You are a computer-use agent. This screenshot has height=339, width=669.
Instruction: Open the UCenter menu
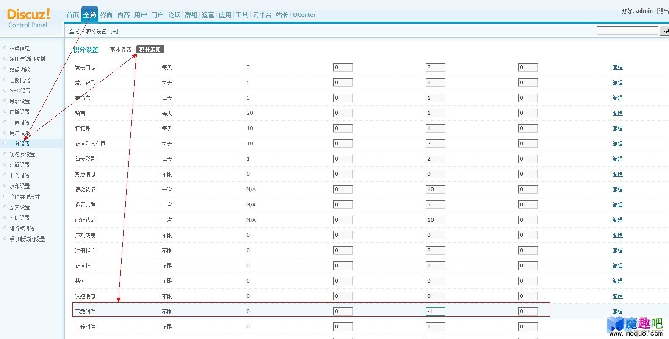(x=304, y=15)
